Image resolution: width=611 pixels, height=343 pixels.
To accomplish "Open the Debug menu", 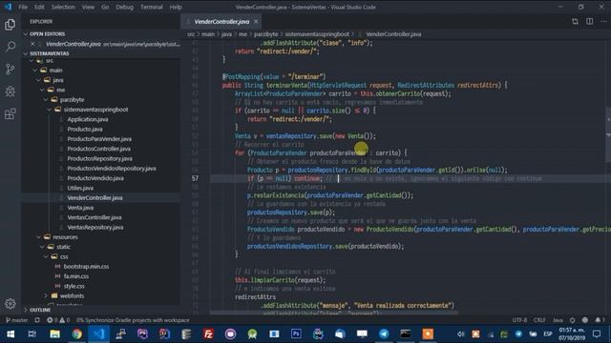I will pos(124,7).
